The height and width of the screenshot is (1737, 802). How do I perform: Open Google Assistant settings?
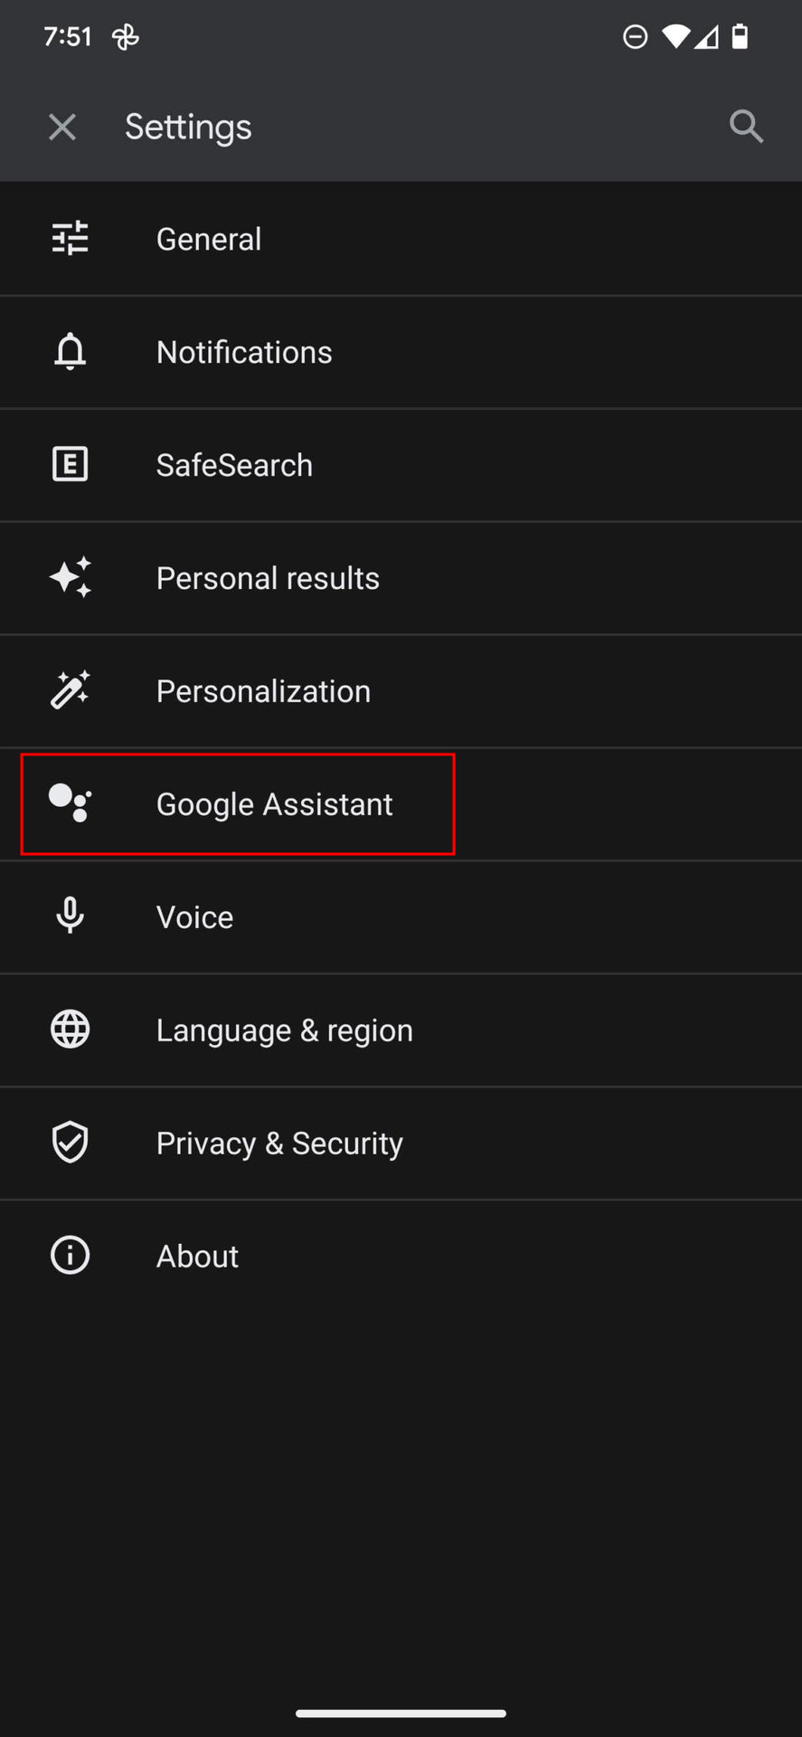pos(274,804)
